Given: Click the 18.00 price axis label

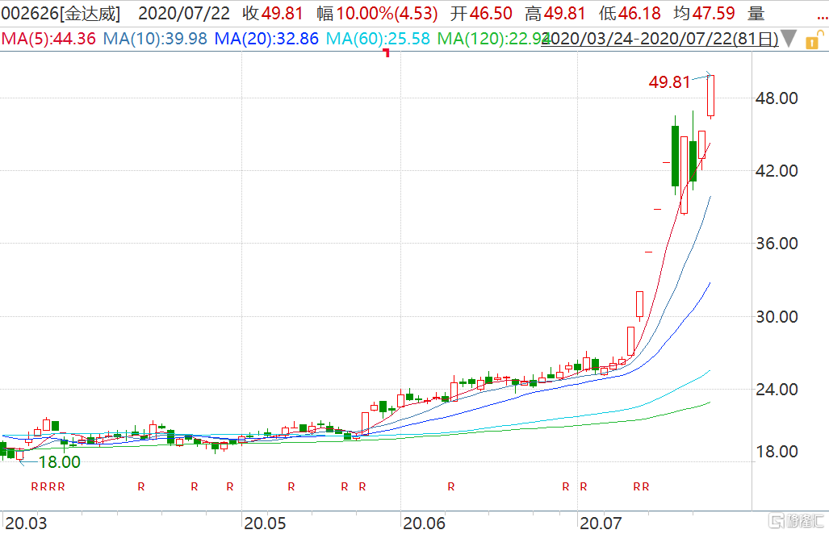Looking at the screenshot, I should [777, 452].
